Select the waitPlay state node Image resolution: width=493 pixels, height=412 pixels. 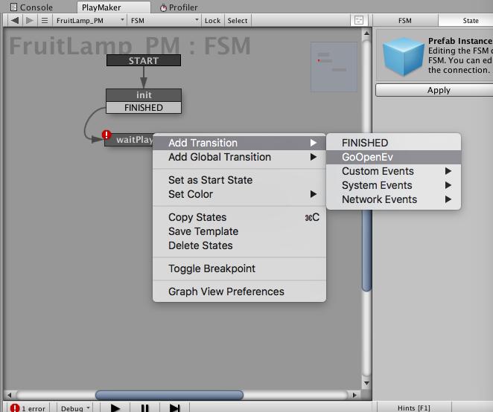(x=130, y=140)
